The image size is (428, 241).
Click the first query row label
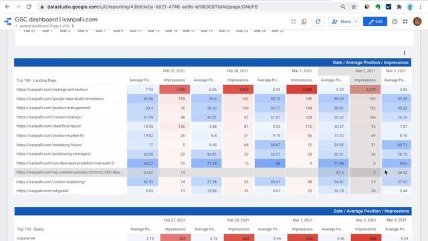point(26,238)
